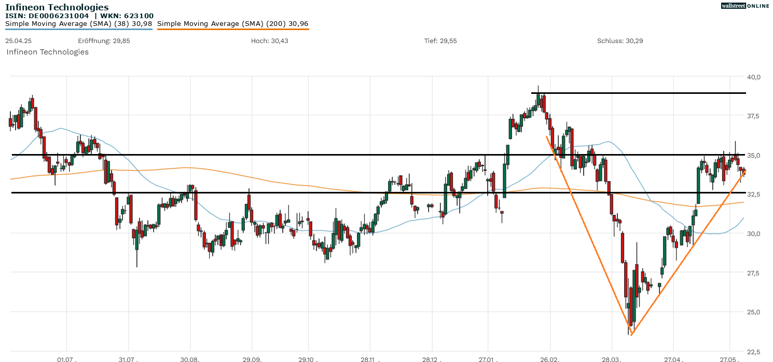Click the 28.11. date on the x-axis
The image size is (773, 362).
tap(370, 359)
